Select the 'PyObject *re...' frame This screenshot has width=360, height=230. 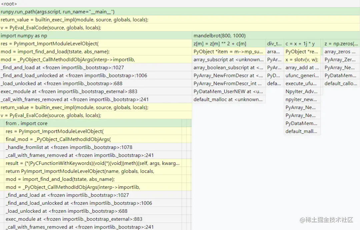[302, 52]
